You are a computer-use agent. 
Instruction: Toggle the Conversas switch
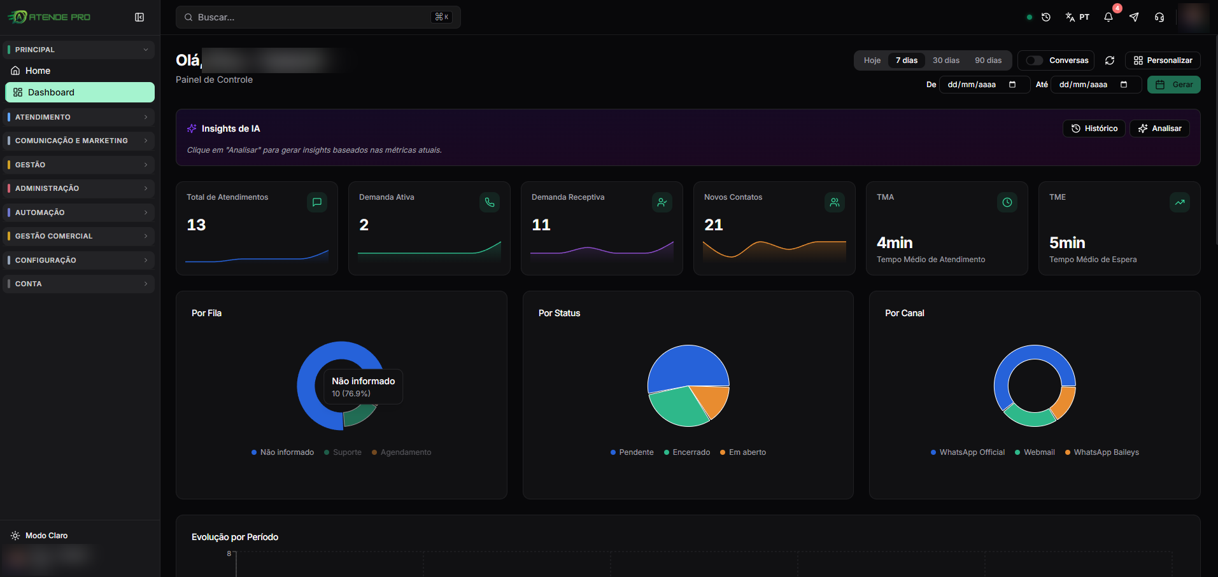coord(1035,60)
